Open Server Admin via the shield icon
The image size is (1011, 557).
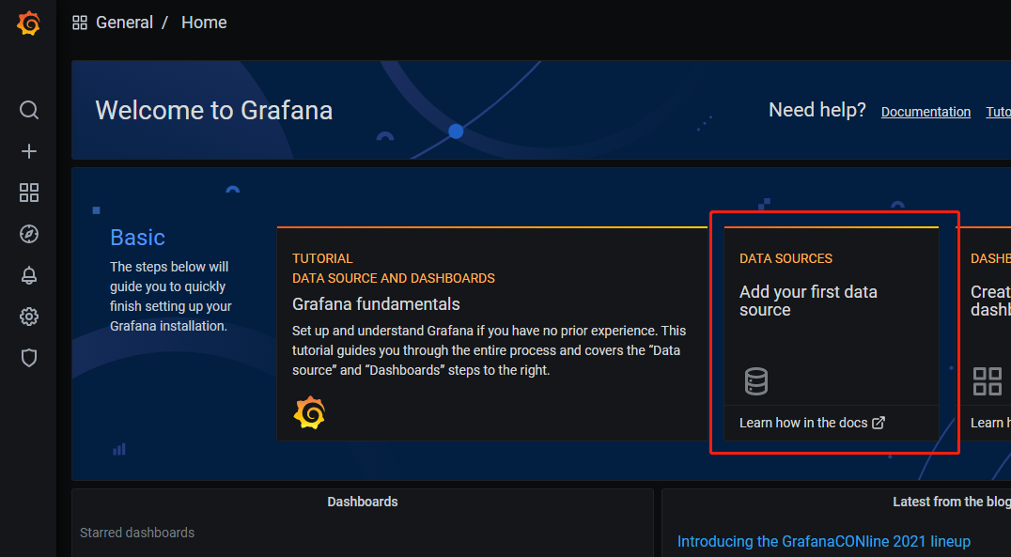(x=29, y=358)
